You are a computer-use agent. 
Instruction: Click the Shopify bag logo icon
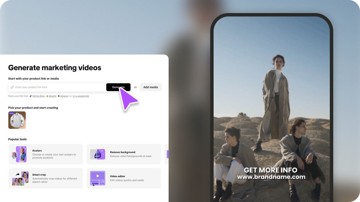click(x=47, y=96)
